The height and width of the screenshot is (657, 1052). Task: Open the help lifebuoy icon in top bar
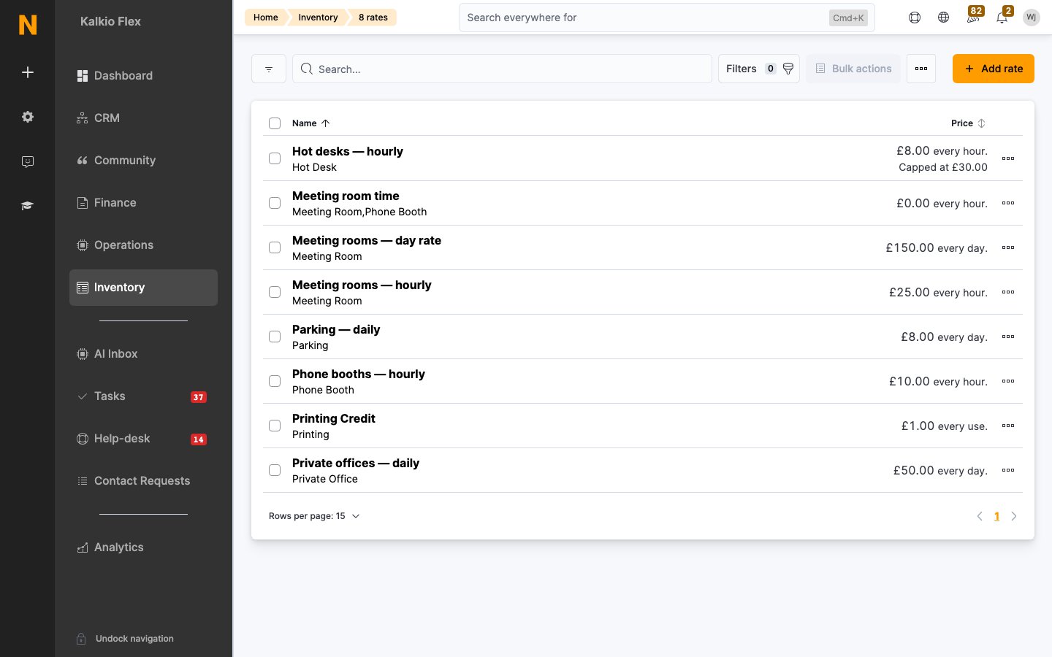[x=915, y=18]
